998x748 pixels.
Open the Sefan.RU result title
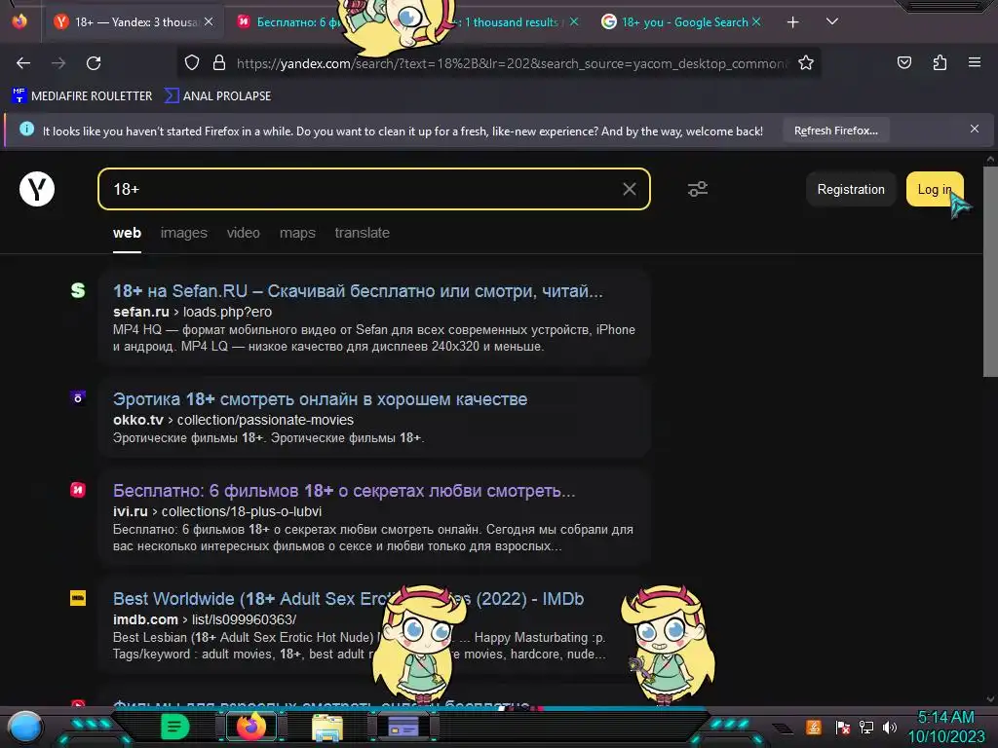click(x=358, y=291)
